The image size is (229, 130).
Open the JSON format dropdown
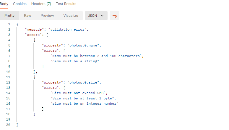[x=96, y=16]
